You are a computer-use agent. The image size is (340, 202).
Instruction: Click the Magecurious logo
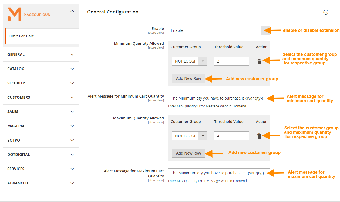pyautogui.click(x=28, y=14)
